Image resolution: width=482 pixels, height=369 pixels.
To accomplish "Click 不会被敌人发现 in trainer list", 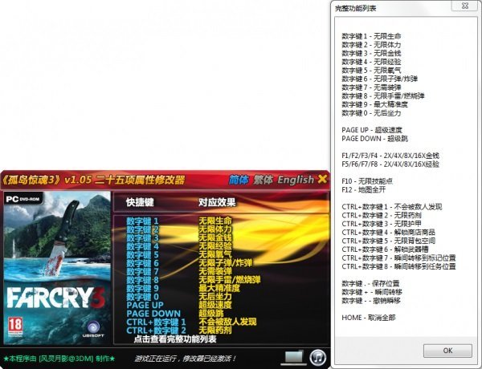I will (227, 322).
